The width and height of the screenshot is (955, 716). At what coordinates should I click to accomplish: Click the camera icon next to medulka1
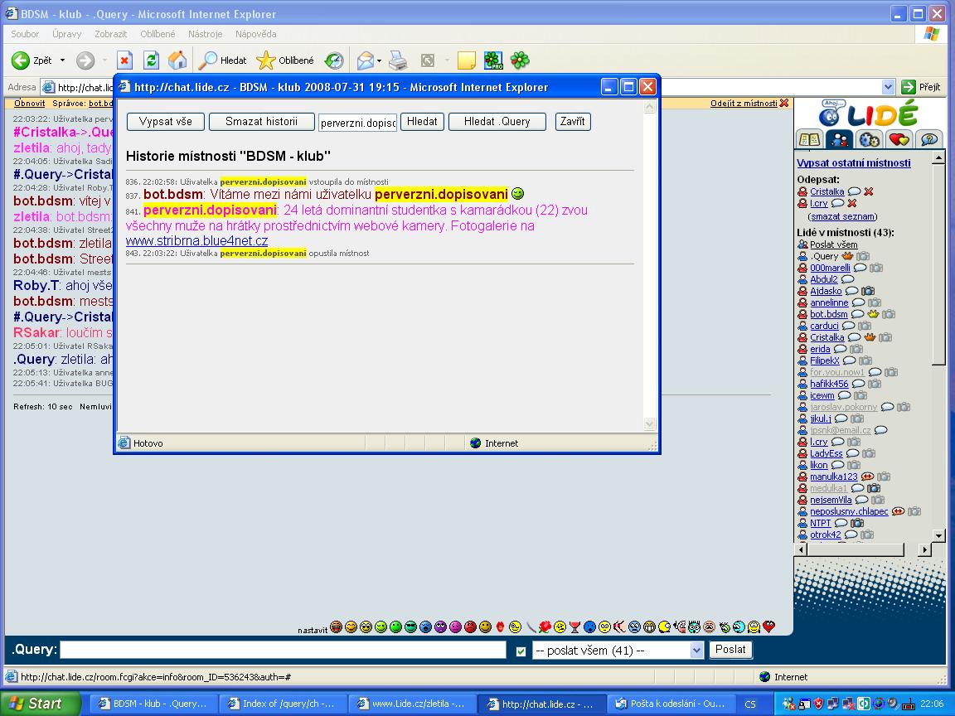tap(874, 488)
